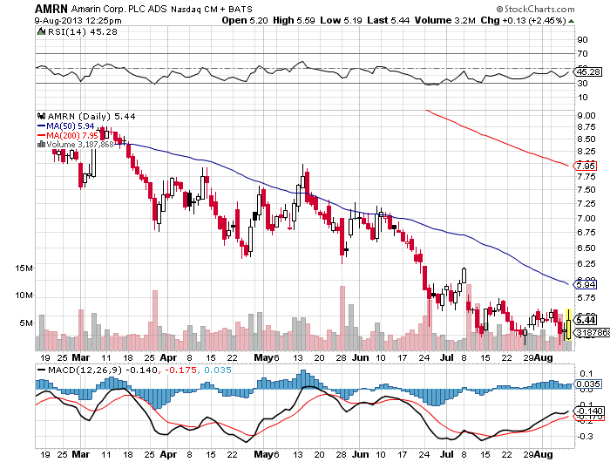Click the Nasdaq CM + BATS exchange label
610x462 pixels.
(x=212, y=10)
